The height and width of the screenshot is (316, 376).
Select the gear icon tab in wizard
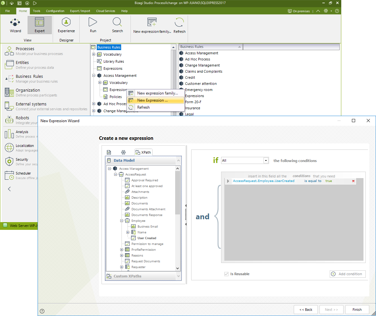[123, 152]
